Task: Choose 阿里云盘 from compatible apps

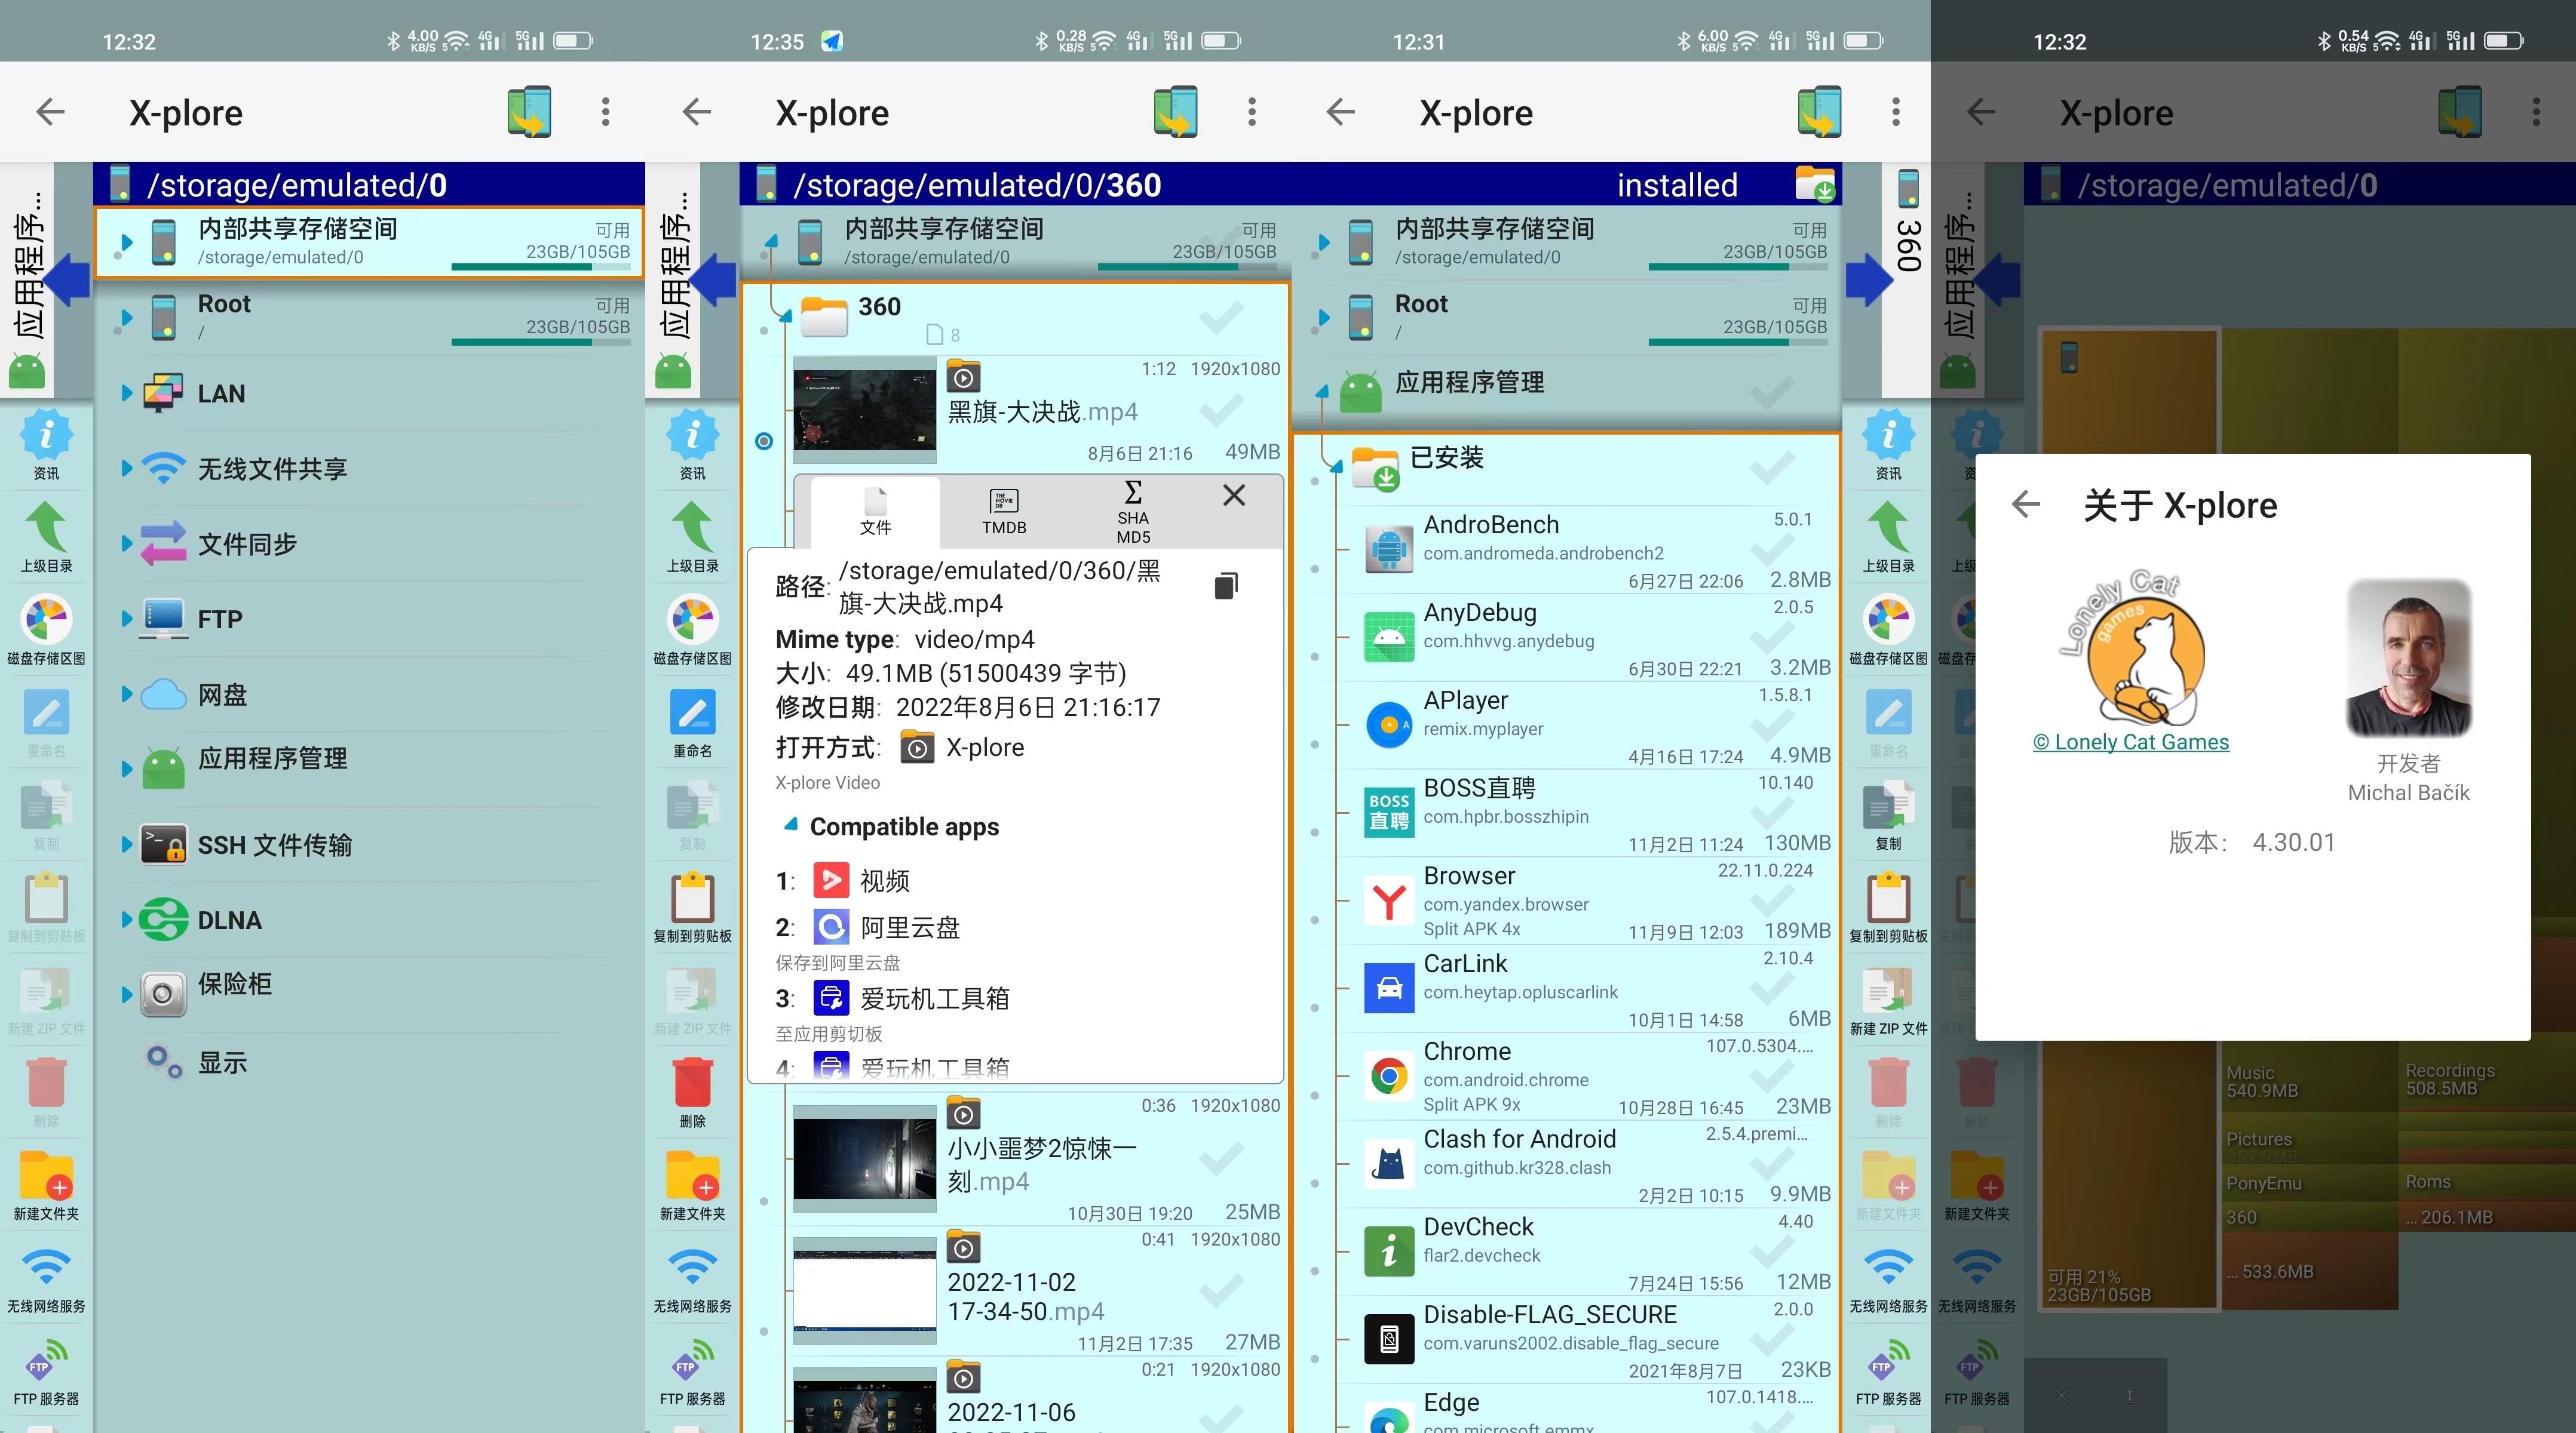Action: tap(885, 927)
